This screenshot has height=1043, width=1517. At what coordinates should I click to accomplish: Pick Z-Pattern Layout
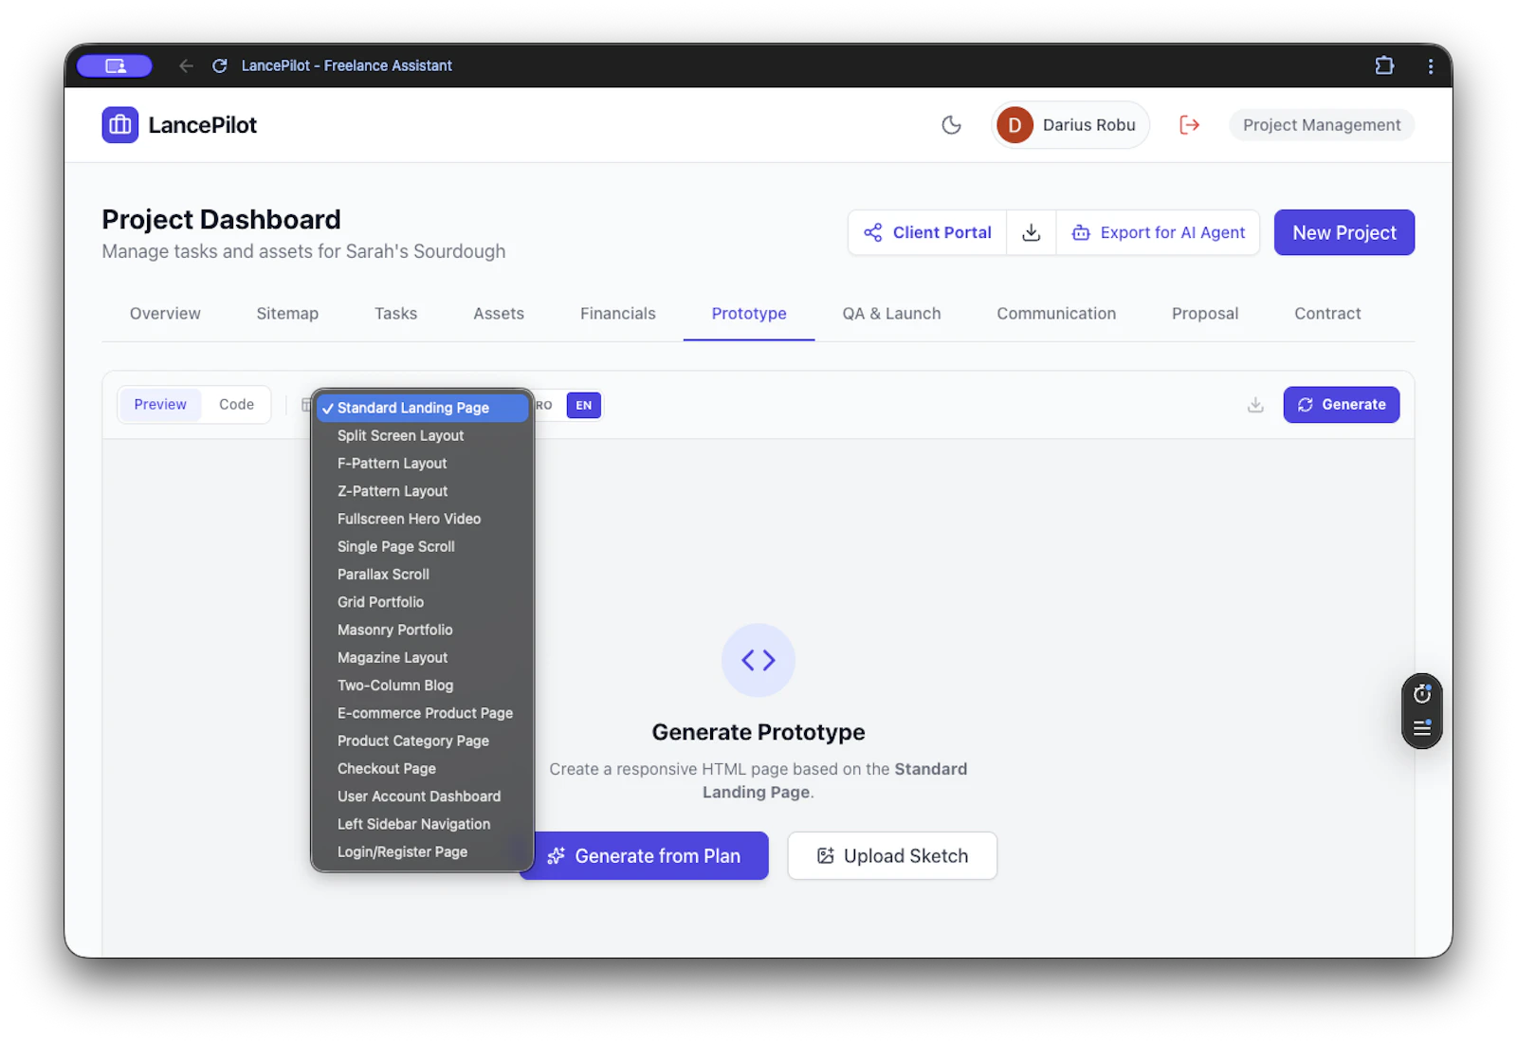click(x=422, y=491)
